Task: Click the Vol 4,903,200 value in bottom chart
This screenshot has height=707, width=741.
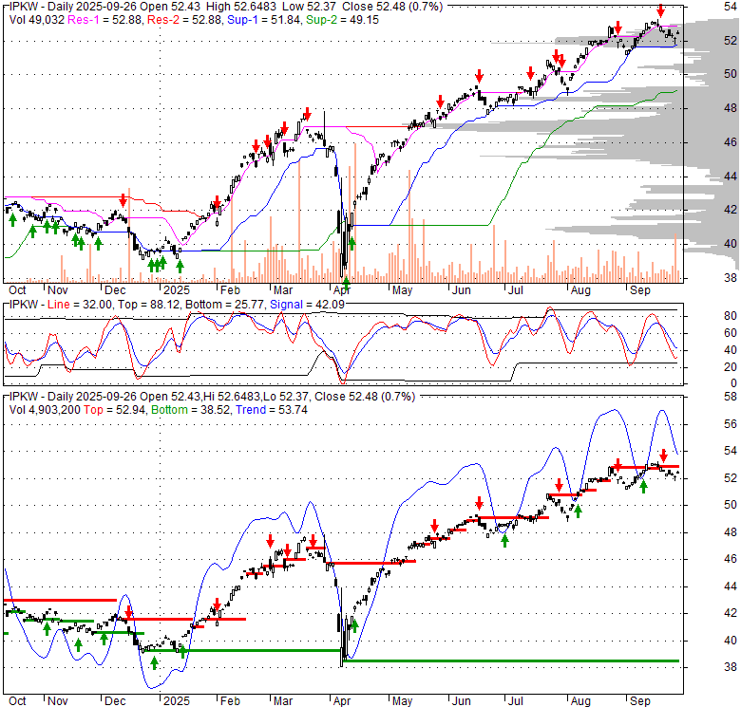Action: (x=45, y=410)
